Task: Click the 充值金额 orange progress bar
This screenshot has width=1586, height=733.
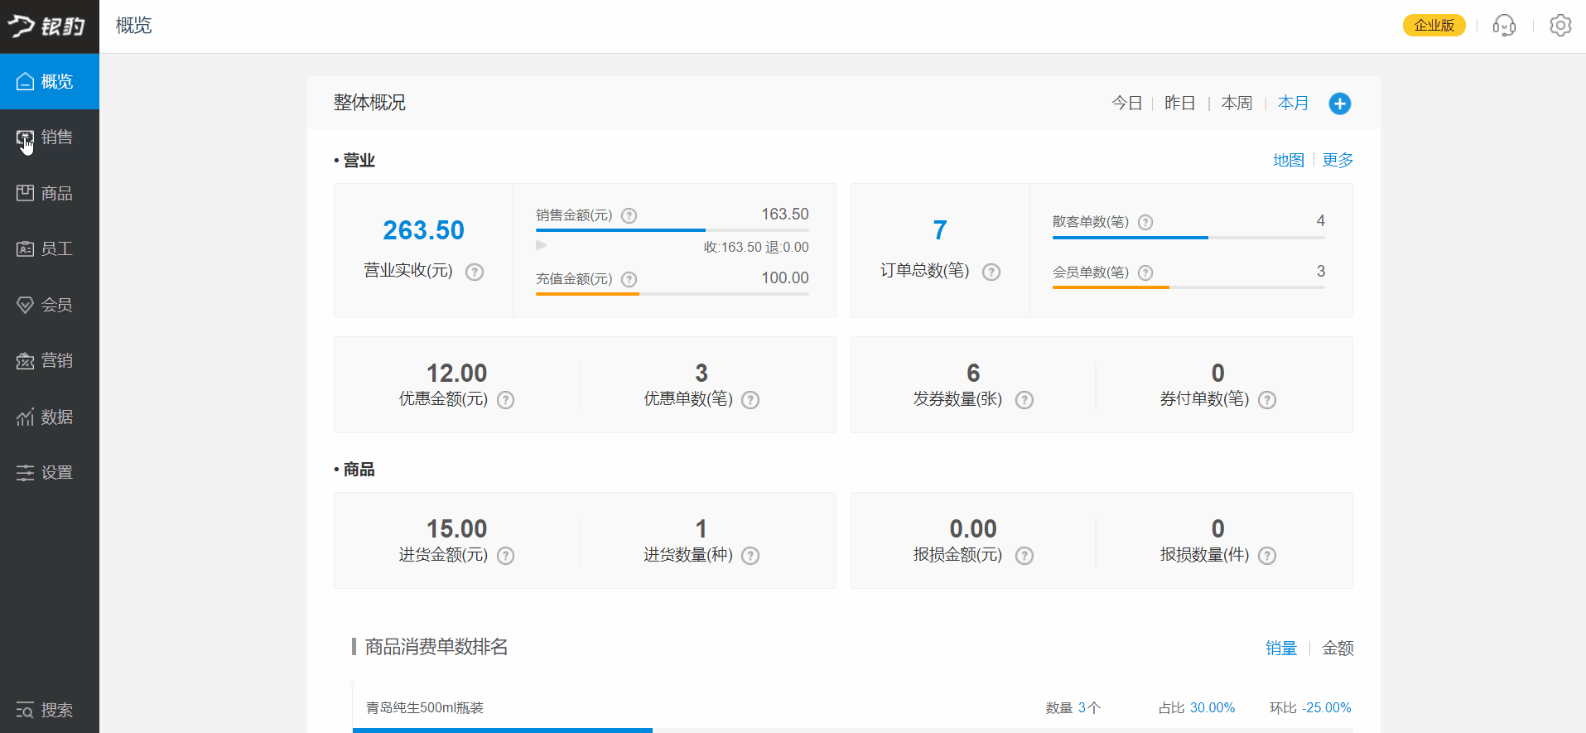Action: 587,294
